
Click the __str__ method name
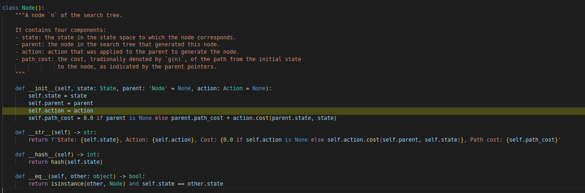pos(40,132)
